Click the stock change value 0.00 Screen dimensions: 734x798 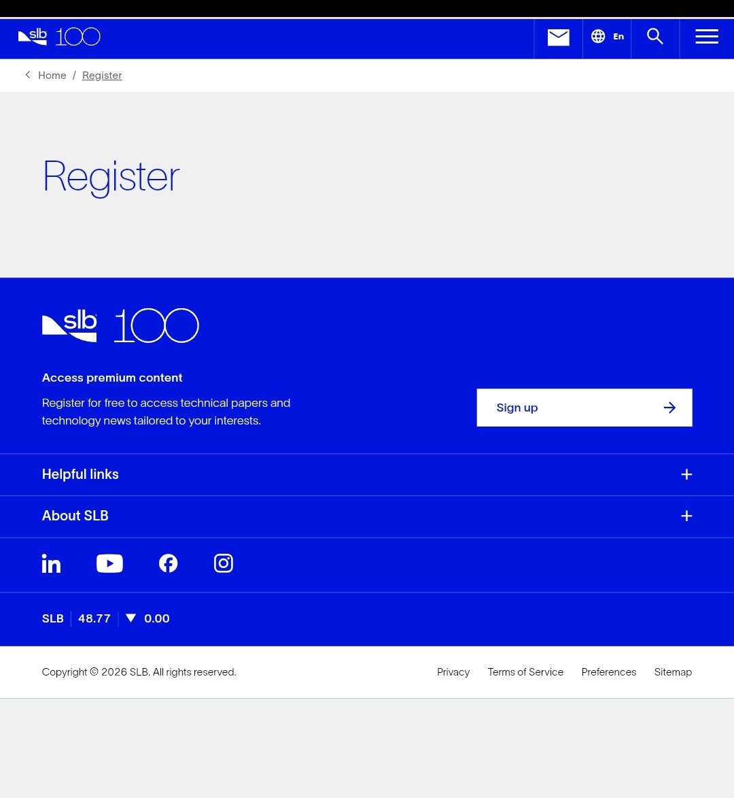(x=156, y=619)
